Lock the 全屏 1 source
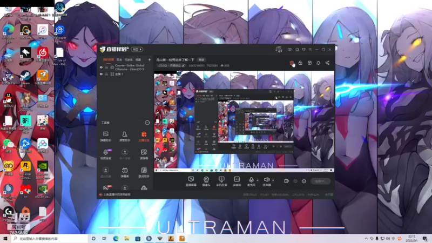This screenshot has height=243, width=432. pyautogui.click(x=106, y=74)
